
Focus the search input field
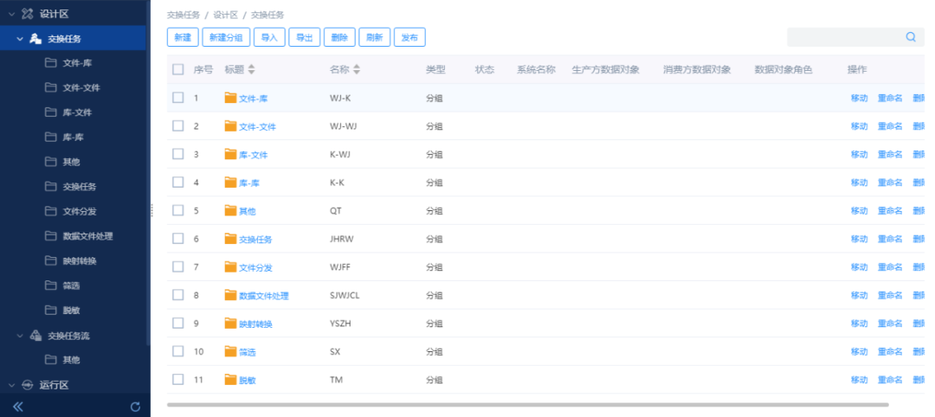(x=844, y=37)
